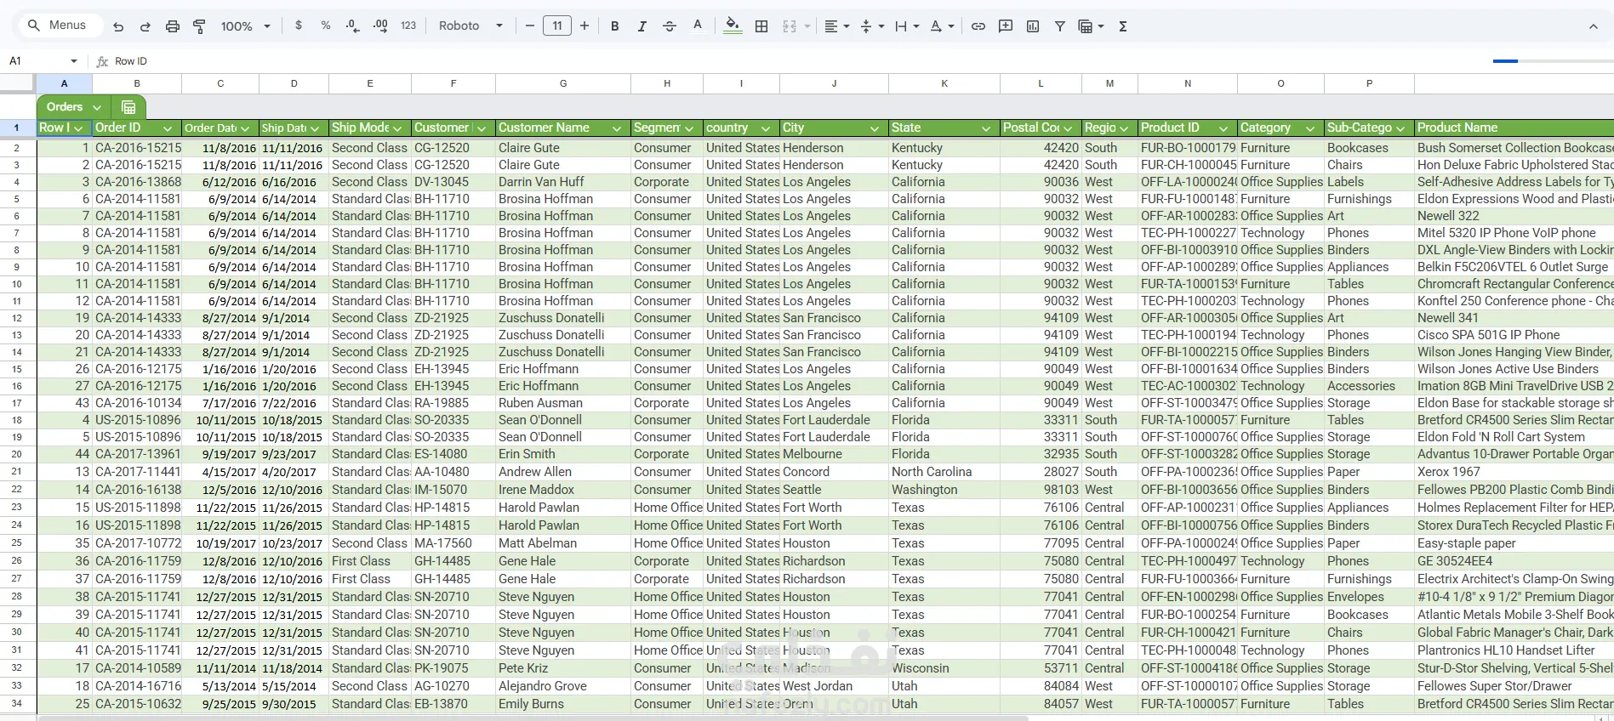The image size is (1614, 721).
Task: Open the State column filter
Action: pos(986,128)
